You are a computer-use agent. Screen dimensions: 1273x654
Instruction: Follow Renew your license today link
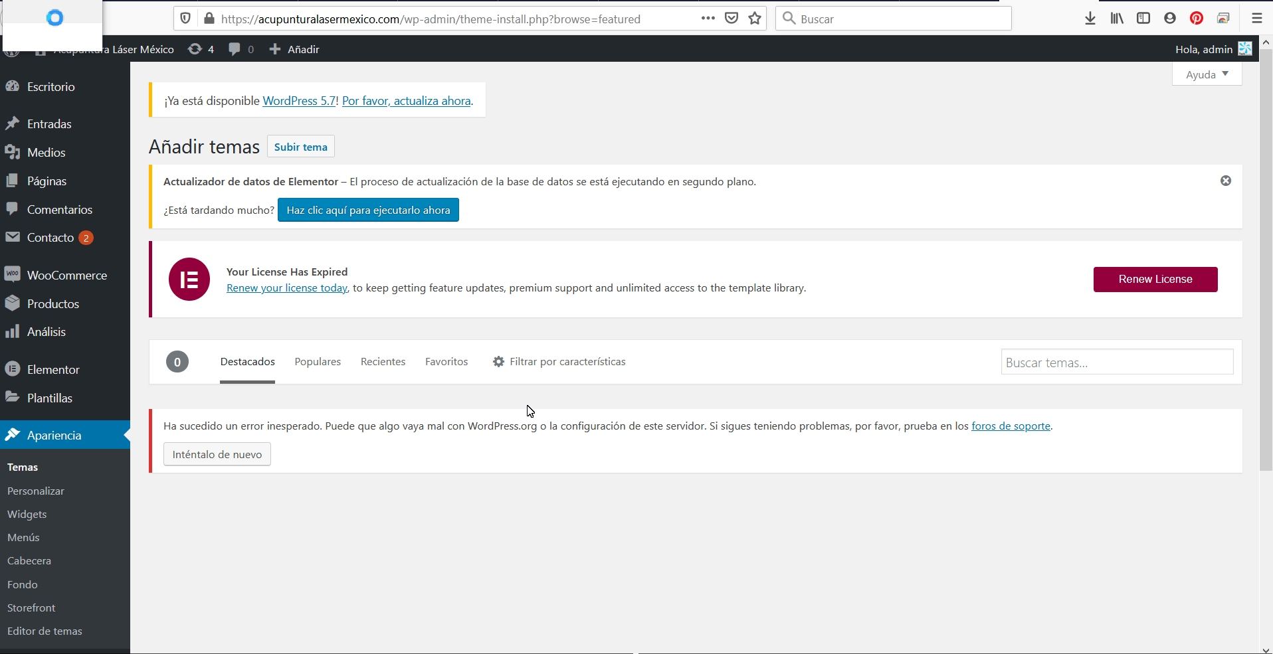click(287, 288)
